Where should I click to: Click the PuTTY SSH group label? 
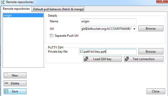click(55, 47)
